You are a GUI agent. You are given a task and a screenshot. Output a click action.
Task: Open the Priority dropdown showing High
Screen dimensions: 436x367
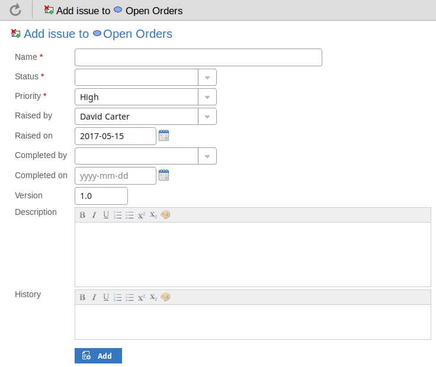click(x=207, y=97)
